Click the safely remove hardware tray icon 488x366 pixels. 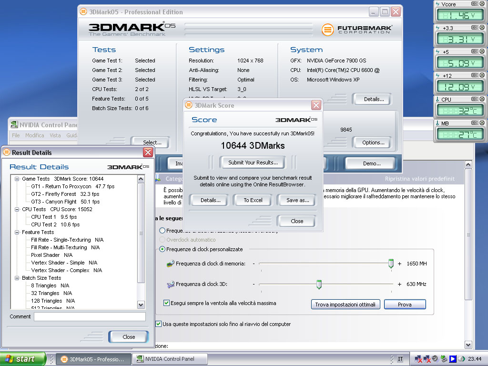tap(444, 359)
